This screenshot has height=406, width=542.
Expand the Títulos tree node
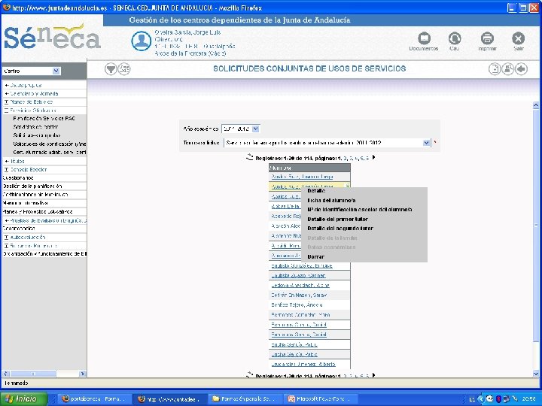(6, 161)
